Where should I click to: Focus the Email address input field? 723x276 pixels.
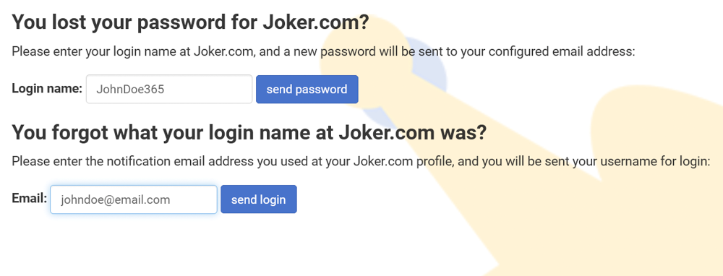[134, 199]
